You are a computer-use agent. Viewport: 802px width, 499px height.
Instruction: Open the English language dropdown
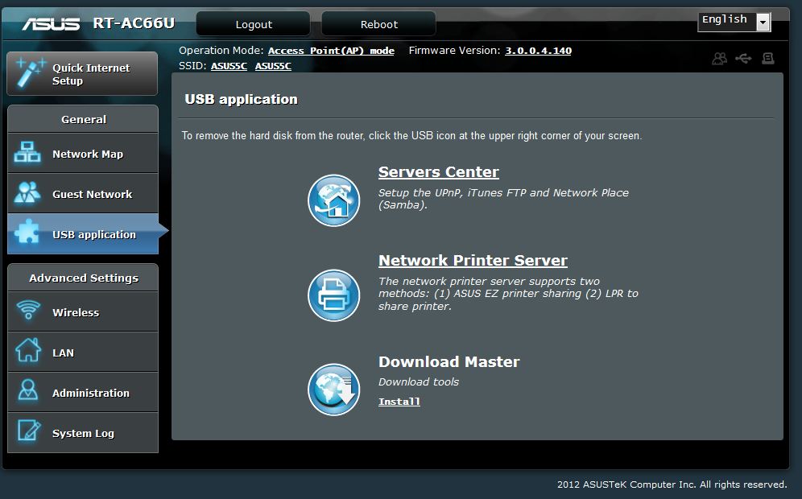[734, 22]
